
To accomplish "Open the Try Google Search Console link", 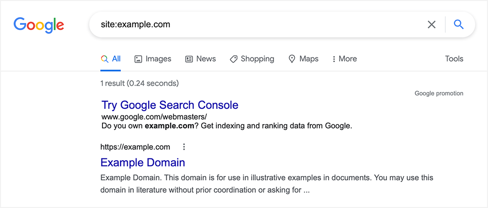I will (x=170, y=105).
